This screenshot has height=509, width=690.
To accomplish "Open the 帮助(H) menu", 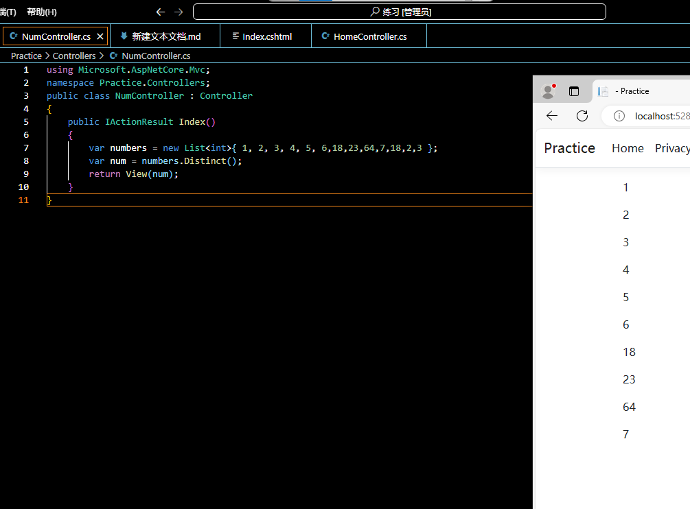I will (x=42, y=12).
